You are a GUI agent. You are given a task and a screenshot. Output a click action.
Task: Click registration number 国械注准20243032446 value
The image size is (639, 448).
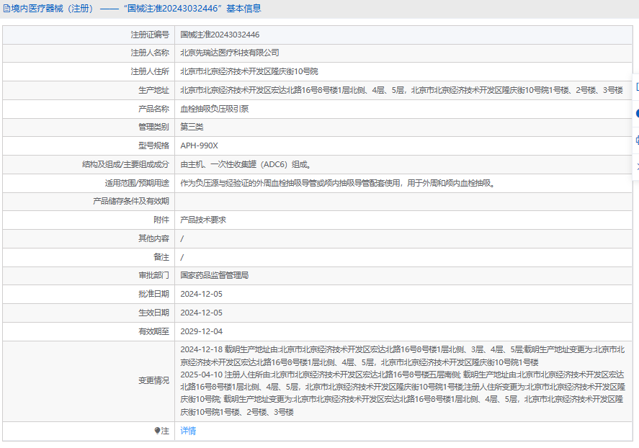pos(220,35)
